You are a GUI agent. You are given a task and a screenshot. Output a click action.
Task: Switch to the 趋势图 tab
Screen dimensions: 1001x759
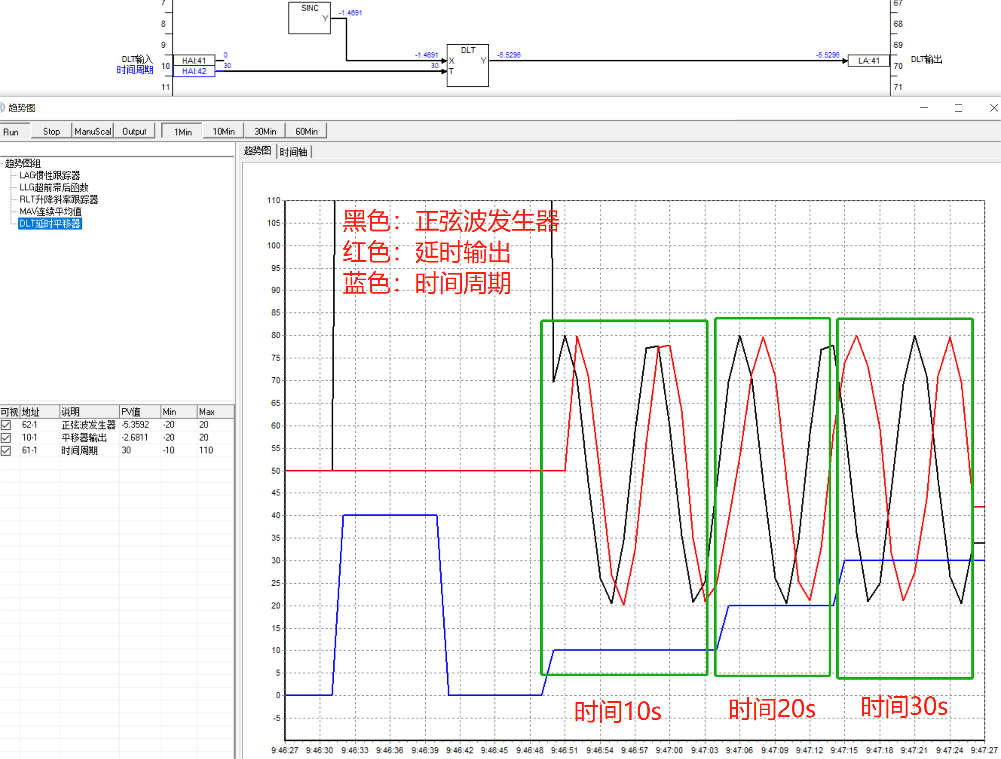[x=257, y=151]
